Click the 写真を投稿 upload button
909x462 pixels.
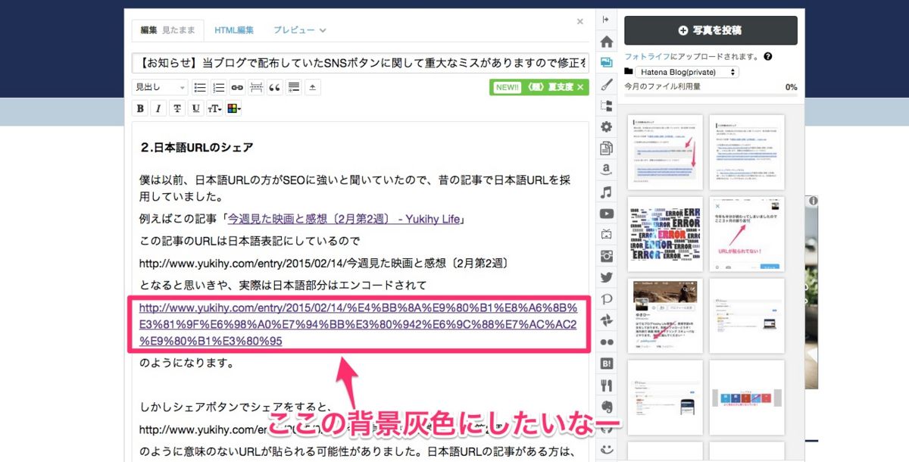pos(711,30)
